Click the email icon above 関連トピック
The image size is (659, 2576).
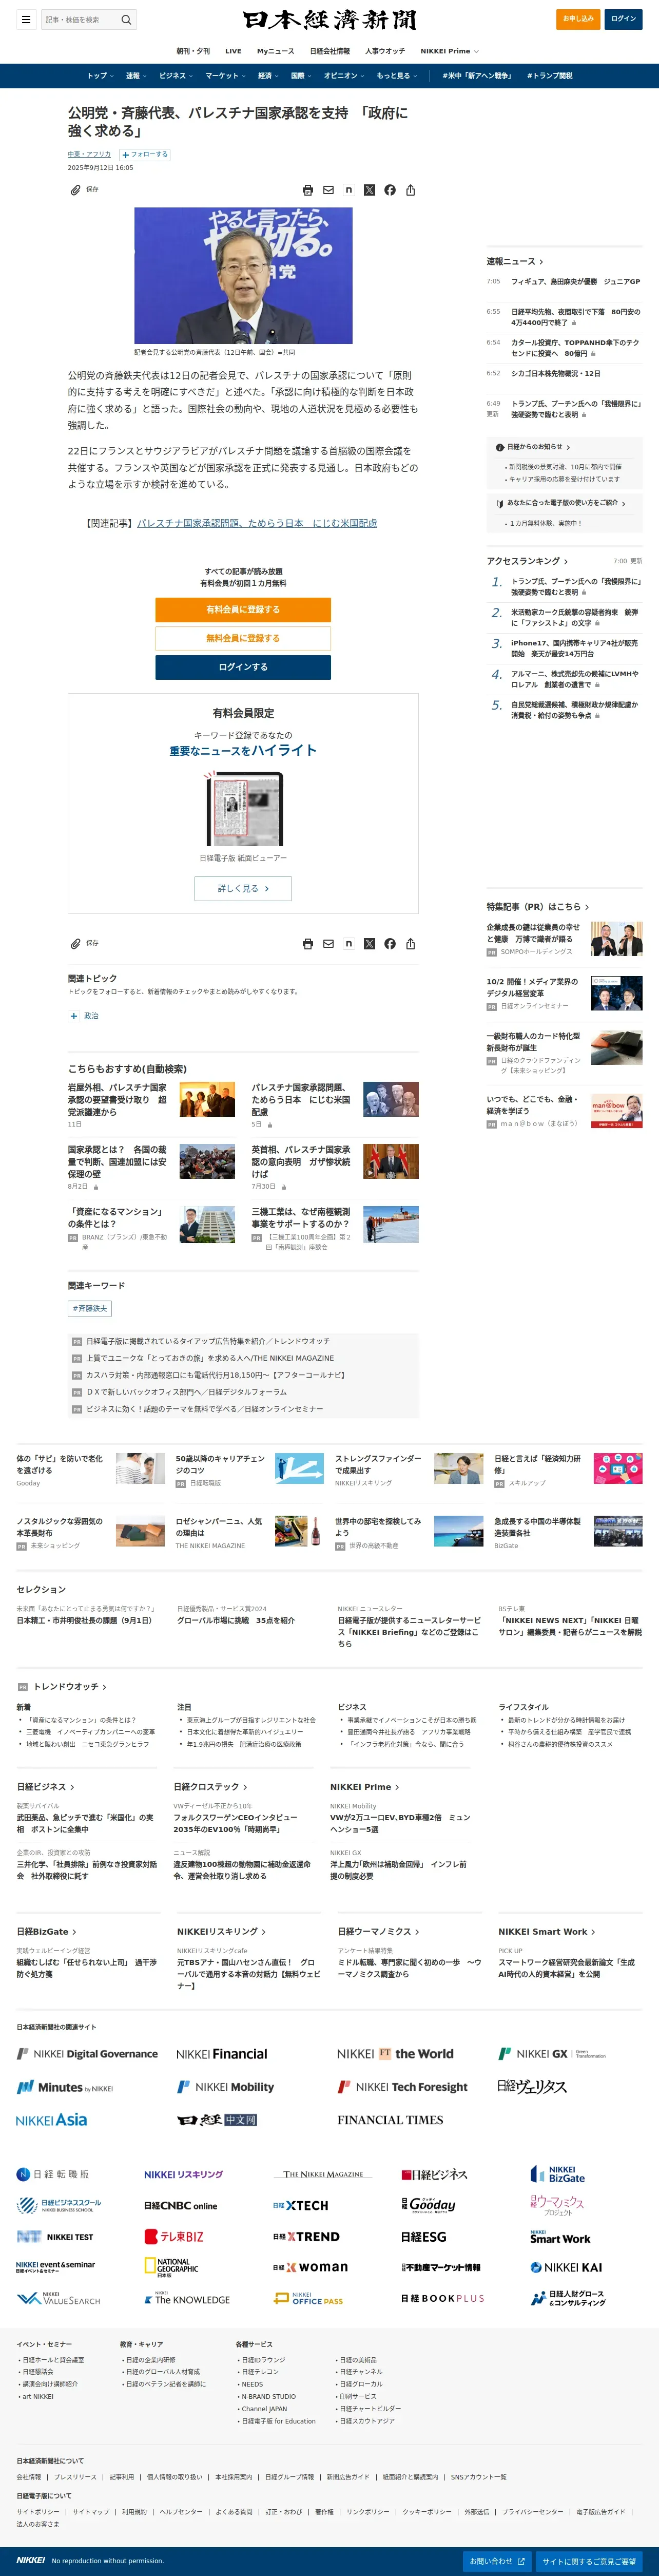tap(328, 944)
